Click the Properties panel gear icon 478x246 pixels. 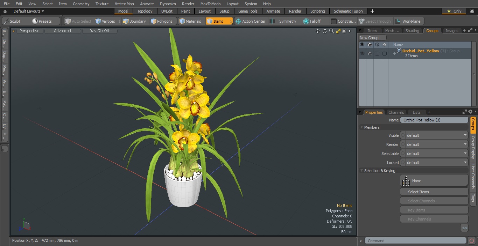point(471,112)
